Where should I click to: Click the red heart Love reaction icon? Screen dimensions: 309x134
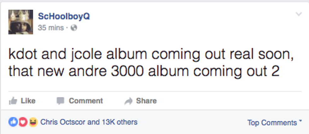(x=23, y=122)
